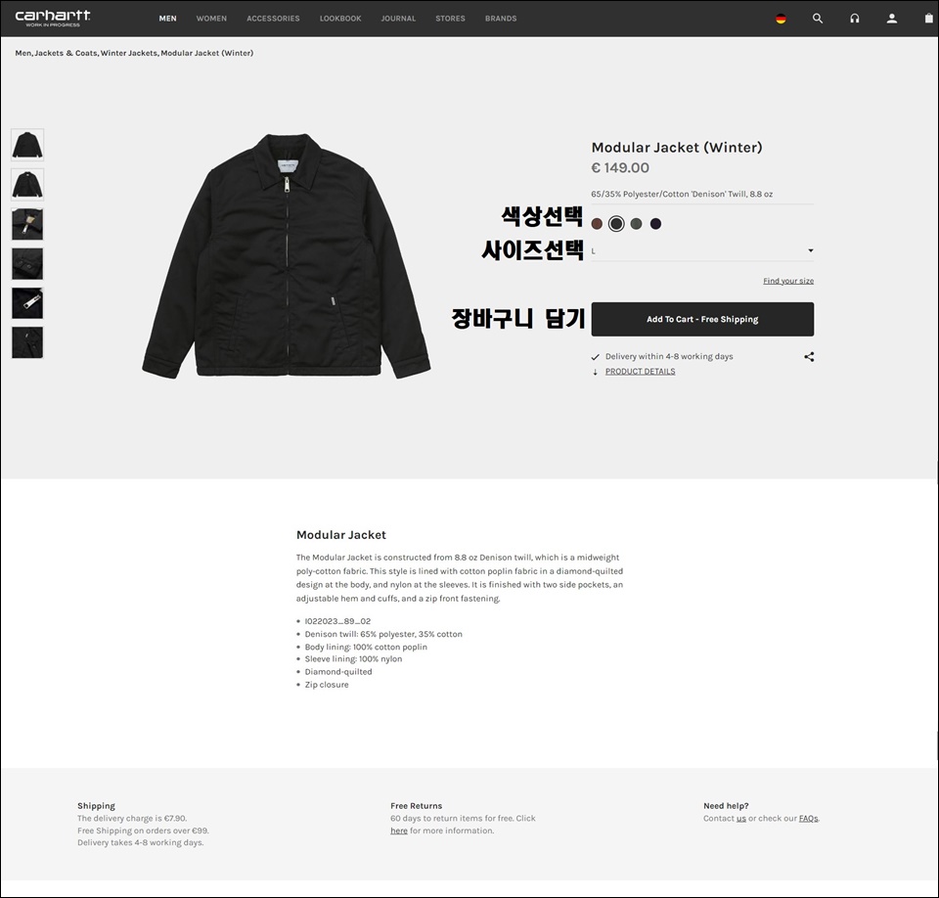939x898 pixels.
Task: Open the shopping bag icon
Action: coord(929,19)
